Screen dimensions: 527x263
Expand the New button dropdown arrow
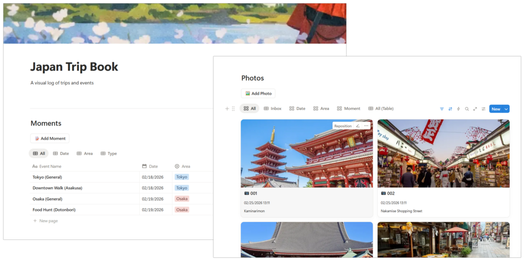pyautogui.click(x=506, y=109)
